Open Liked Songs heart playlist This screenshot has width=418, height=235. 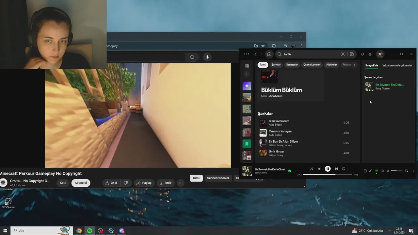tap(247, 86)
